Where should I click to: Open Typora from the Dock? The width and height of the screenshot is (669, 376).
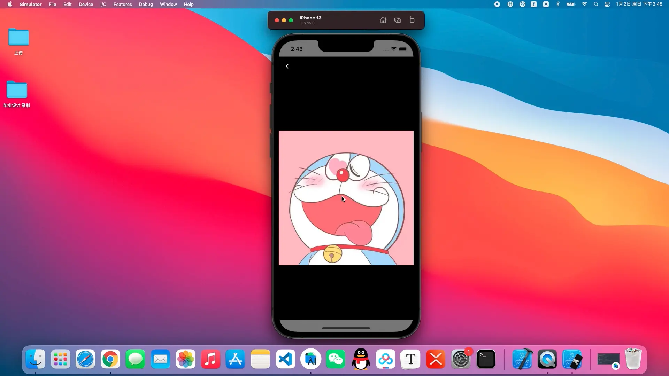click(x=411, y=359)
